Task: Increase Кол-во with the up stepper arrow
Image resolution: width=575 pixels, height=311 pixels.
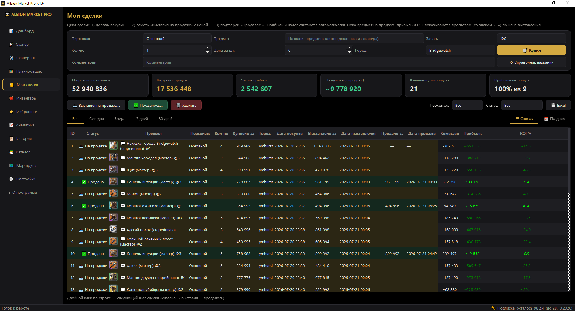Action: [208, 48]
